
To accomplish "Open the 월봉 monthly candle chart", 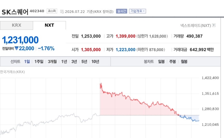I will (184, 61).
